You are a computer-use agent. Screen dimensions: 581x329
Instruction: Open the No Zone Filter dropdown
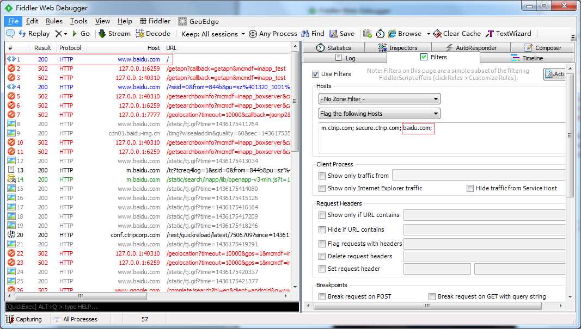(380, 99)
